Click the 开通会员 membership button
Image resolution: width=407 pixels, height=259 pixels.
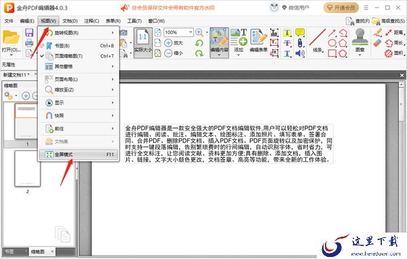tap(341, 7)
